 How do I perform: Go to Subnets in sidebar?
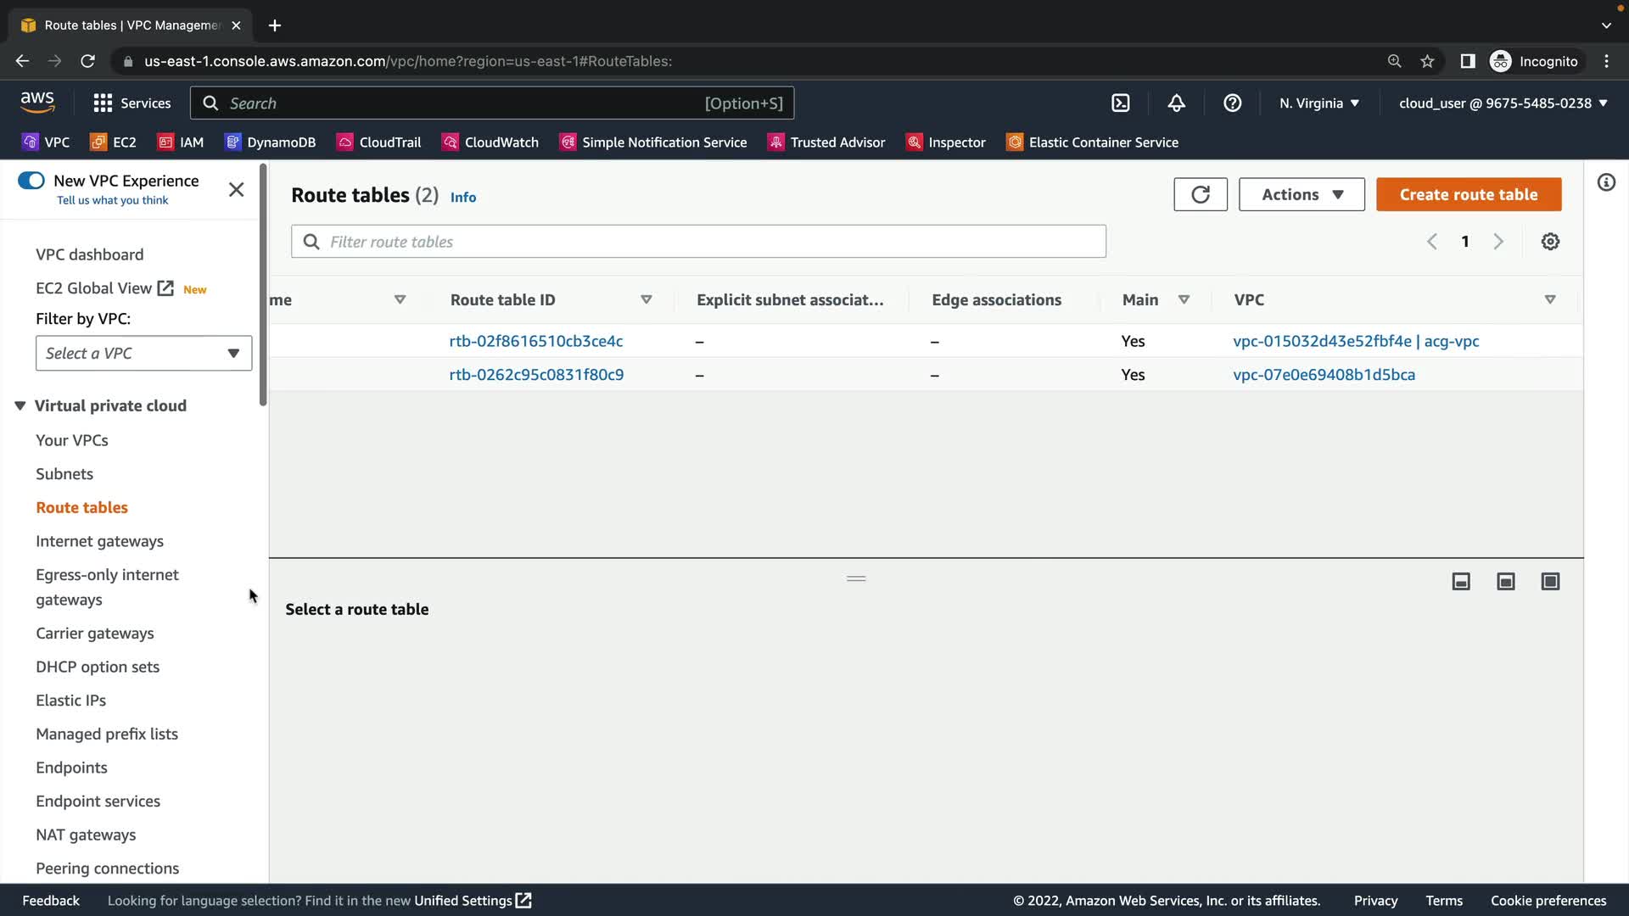click(x=64, y=474)
